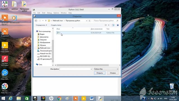Open the Debug menu in Python Shell
179x101 pixels.
[x=49, y=13]
